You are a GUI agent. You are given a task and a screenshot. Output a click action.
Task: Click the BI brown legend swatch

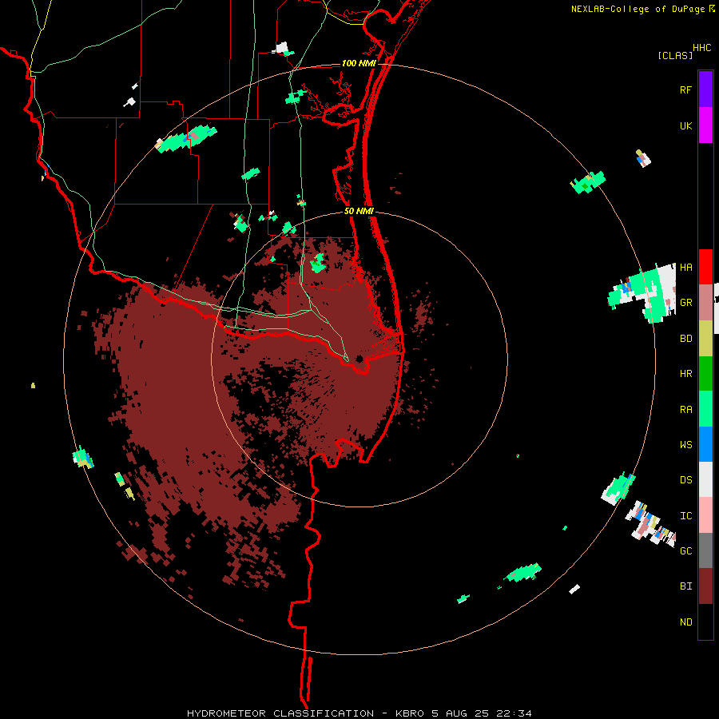[x=705, y=586]
